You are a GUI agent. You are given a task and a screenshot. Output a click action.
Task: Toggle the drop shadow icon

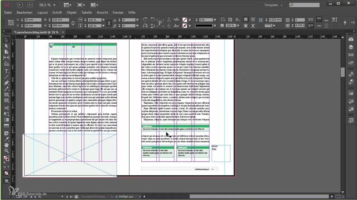click(x=230, y=20)
